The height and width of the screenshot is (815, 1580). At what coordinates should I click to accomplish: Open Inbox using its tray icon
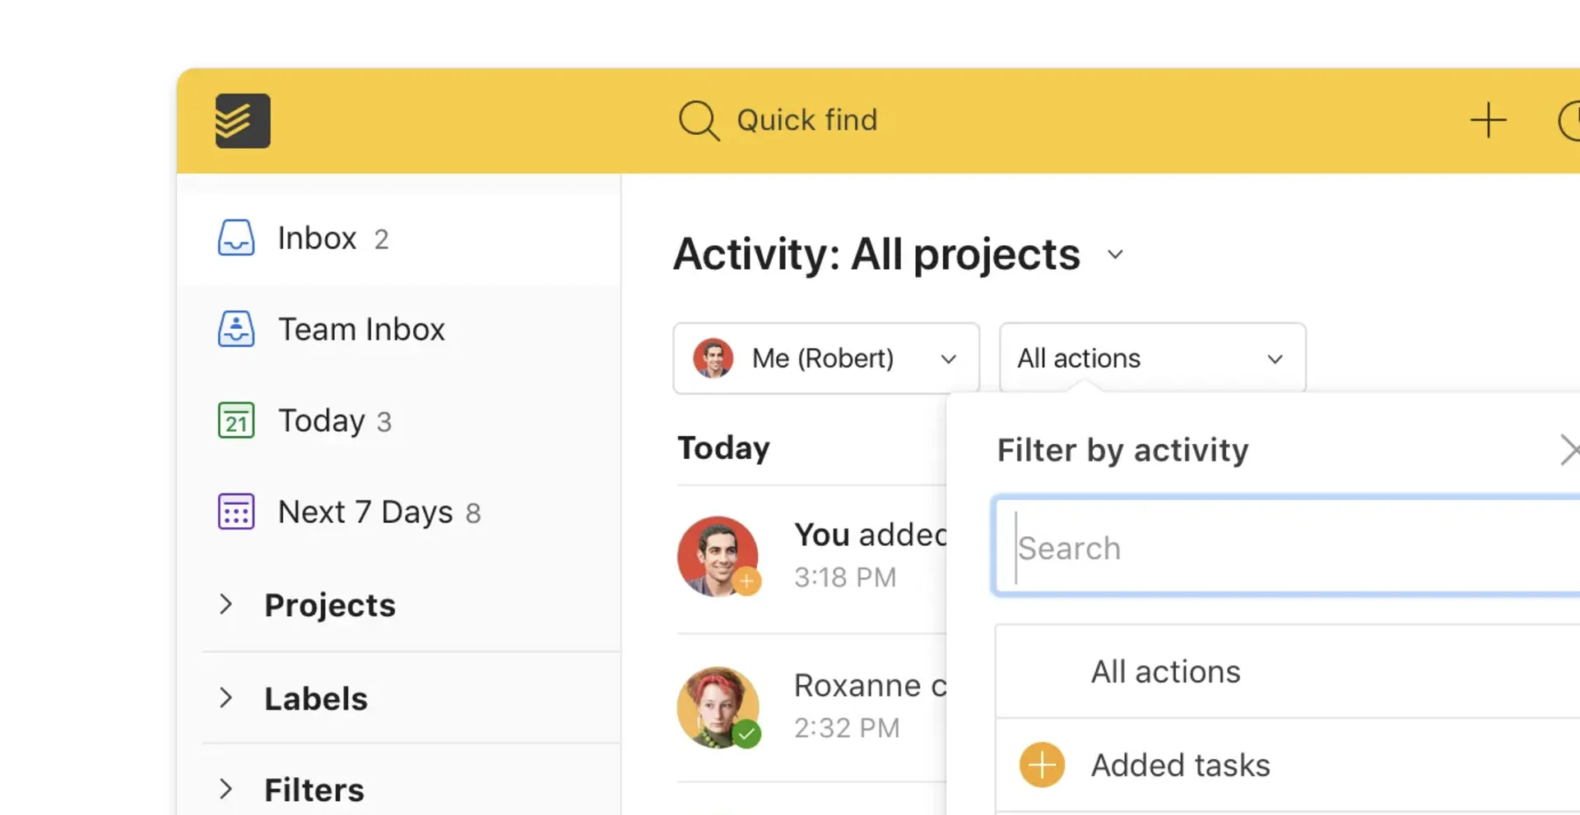coord(236,238)
